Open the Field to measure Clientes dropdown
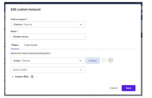 [x=48, y=24]
